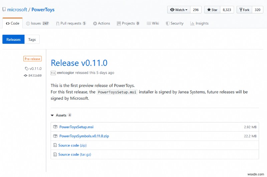This screenshot has width=267, height=177.
Task: Click the tag icon beside v0.11.0
Action: pyautogui.click(x=27, y=69)
